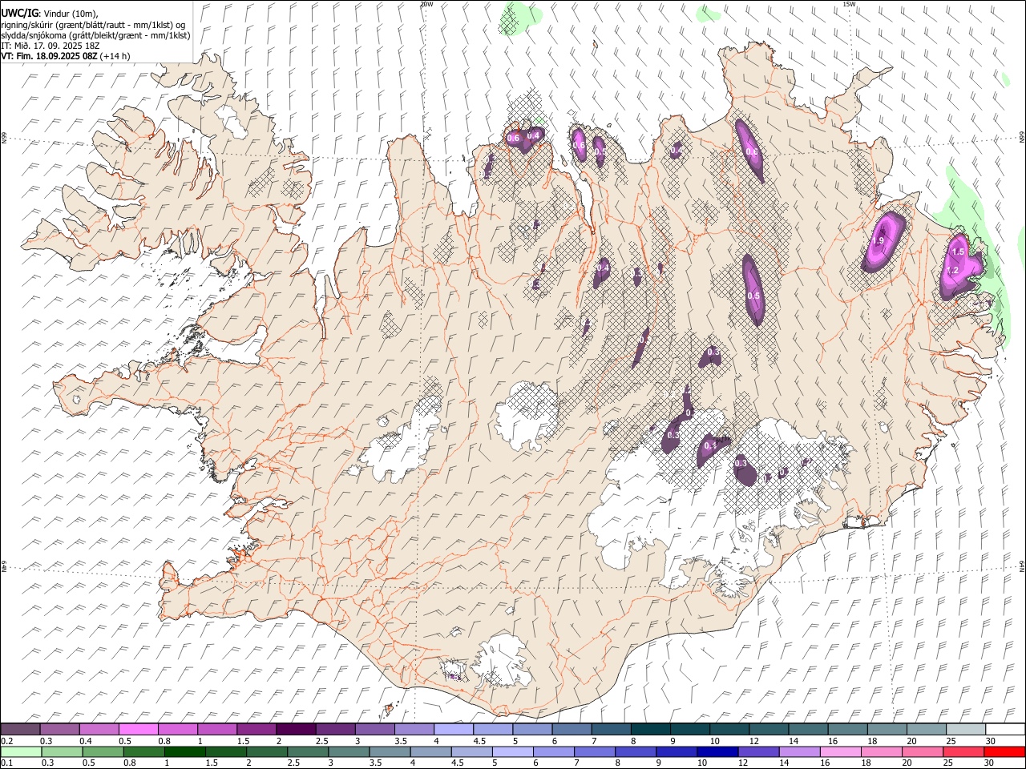The image size is (1026, 769).
Task: Select the pink 18 rain legend swatch
Action: point(882,751)
